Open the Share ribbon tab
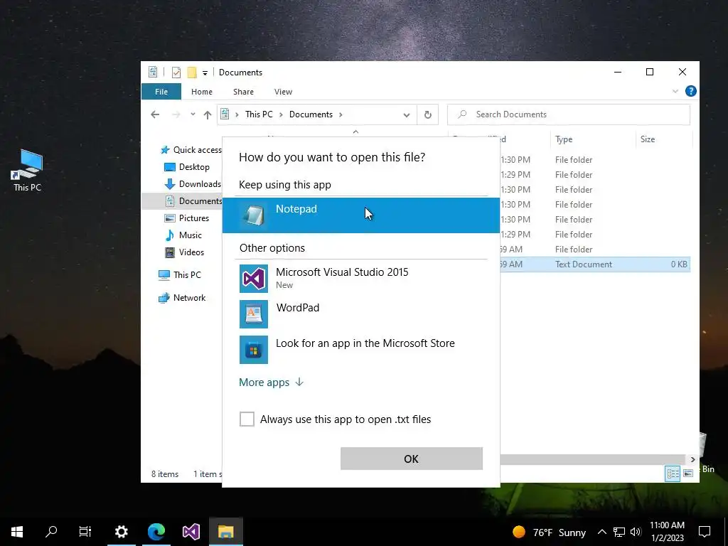728x546 pixels. (x=243, y=92)
